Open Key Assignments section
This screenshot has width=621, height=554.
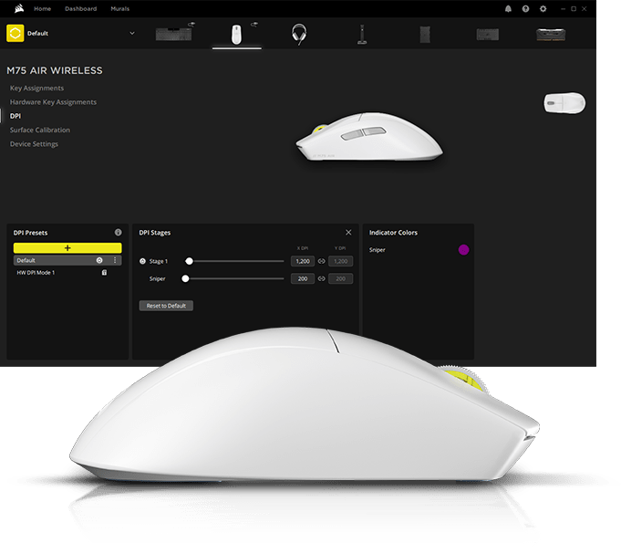(36, 88)
